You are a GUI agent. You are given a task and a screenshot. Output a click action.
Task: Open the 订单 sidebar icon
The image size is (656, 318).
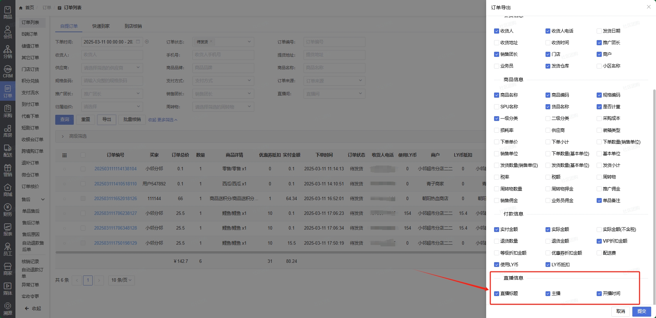[x=8, y=91]
